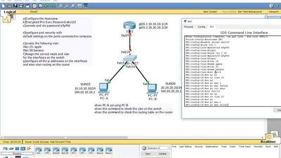
Task: Choose the Connections lightning bolt icon
Action: click(x=29, y=148)
